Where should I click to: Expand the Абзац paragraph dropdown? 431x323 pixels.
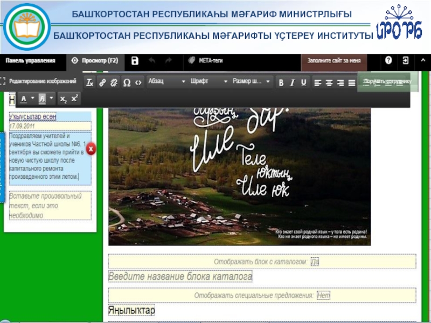coord(166,81)
